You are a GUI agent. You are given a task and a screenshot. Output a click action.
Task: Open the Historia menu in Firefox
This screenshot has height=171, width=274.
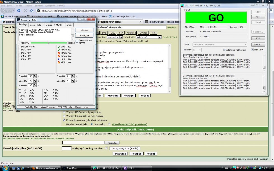[29, 6]
